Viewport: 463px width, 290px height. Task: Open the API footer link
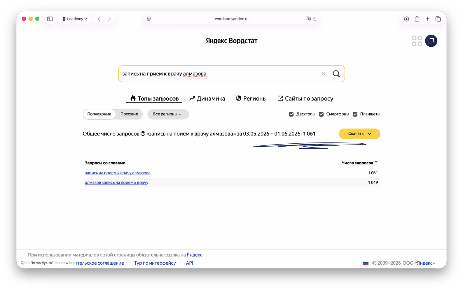[x=190, y=263]
